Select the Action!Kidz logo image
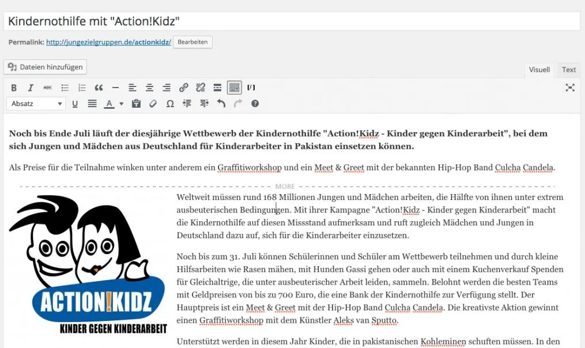This screenshot has width=585, height=348. (89, 264)
